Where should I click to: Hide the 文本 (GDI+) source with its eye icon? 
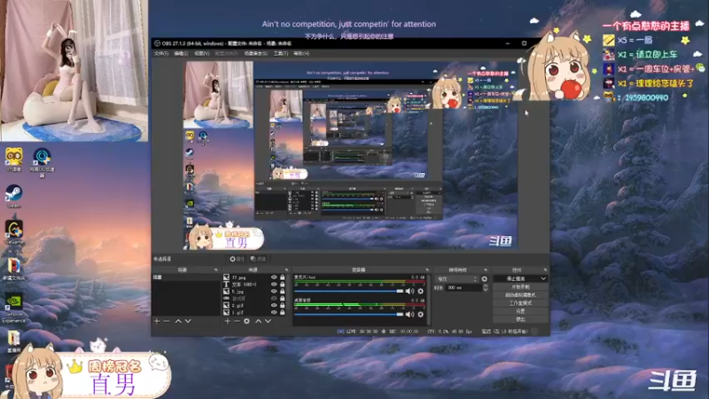coord(274,284)
